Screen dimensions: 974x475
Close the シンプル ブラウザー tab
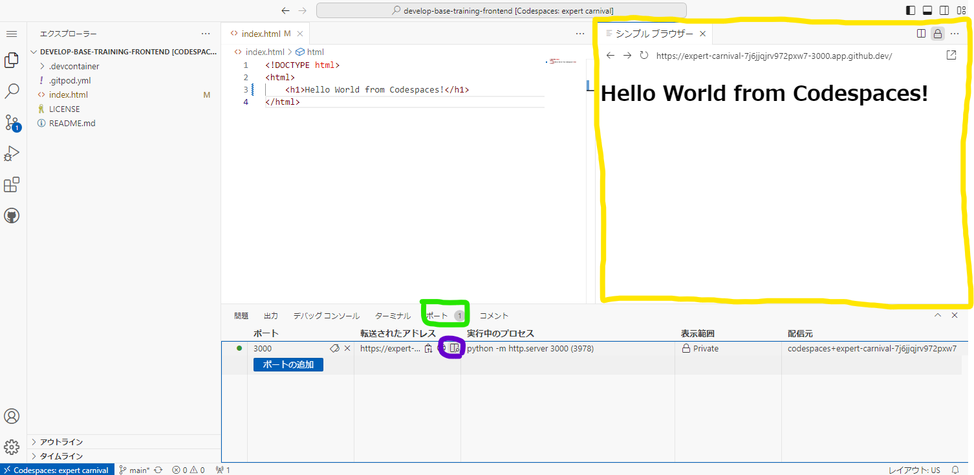[702, 34]
